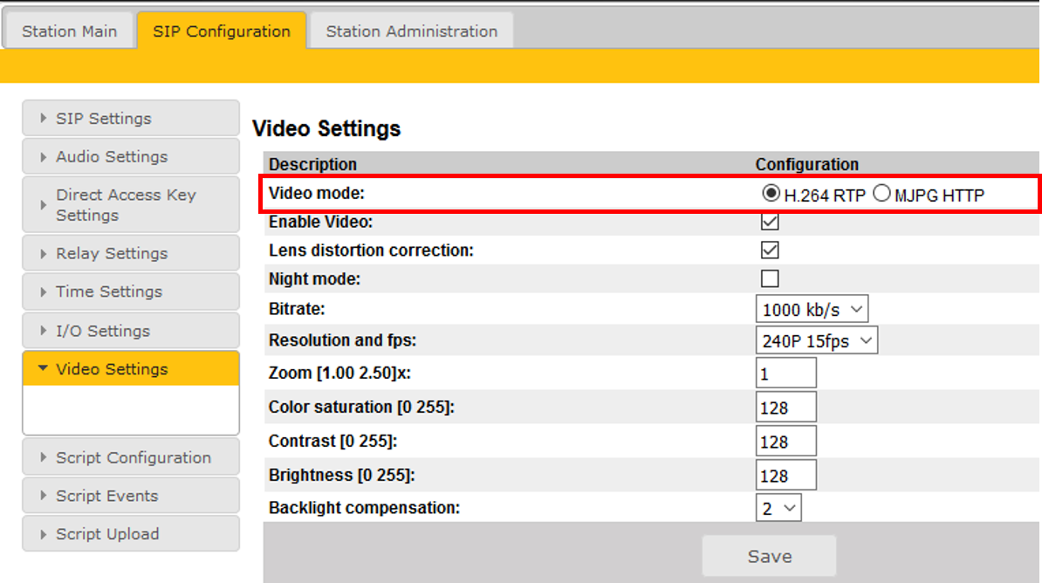Click the Brightness input field
Image resolution: width=1042 pixels, height=583 pixels.
coord(785,477)
